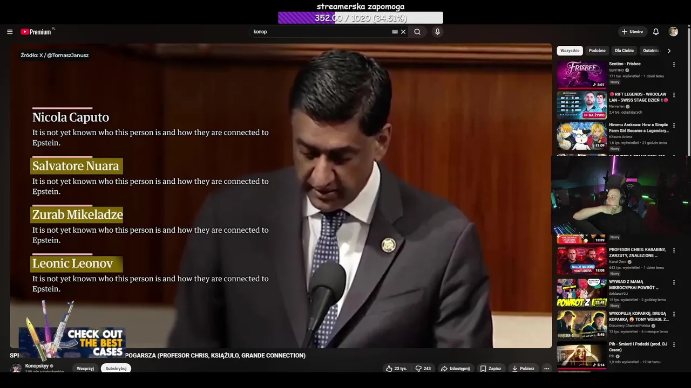Open options for Hiromu Arakawa video
This screenshot has width=691, height=388.
pyautogui.click(x=674, y=126)
